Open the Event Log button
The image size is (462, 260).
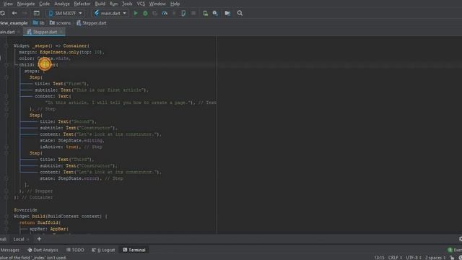pyautogui.click(x=455, y=250)
